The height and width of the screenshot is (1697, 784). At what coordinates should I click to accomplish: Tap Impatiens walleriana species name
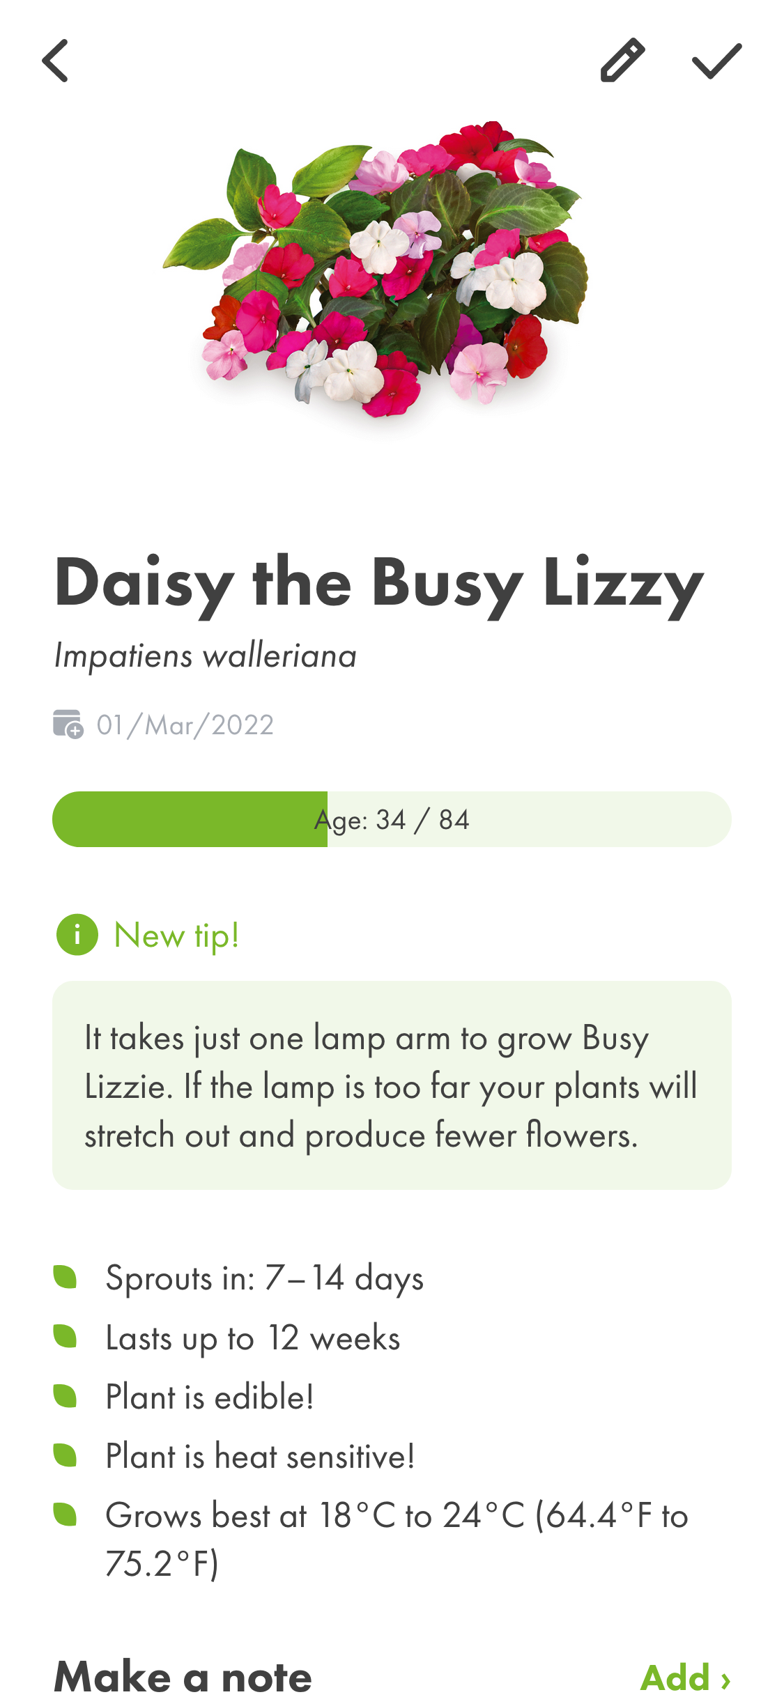[x=206, y=656]
